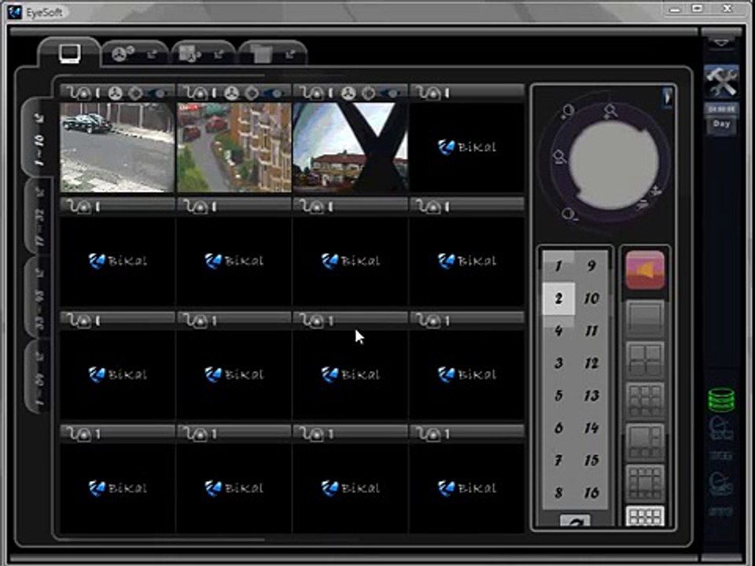This screenshot has width=755, height=566.
Task: Toggle the top dropdown arrow above tools icon
Action: (721, 42)
